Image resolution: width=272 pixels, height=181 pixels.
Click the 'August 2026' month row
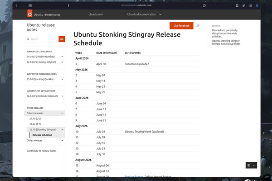[137, 160]
